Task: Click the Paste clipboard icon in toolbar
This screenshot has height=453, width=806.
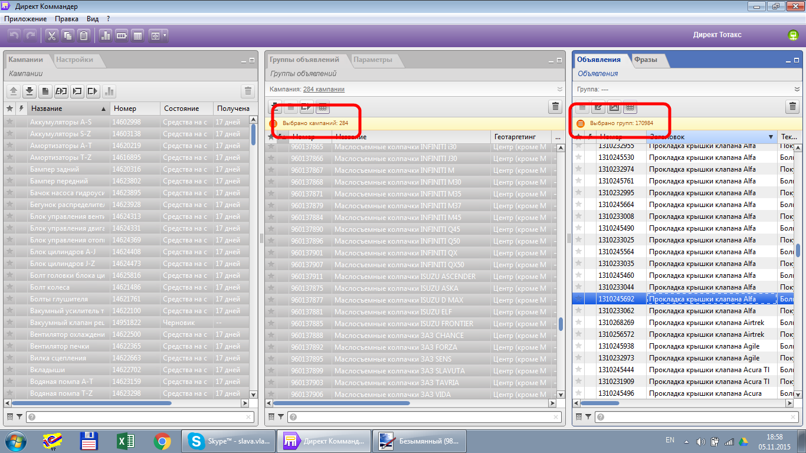Action: tap(84, 36)
